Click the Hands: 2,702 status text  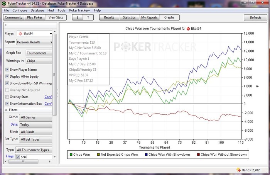[x=251, y=170]
